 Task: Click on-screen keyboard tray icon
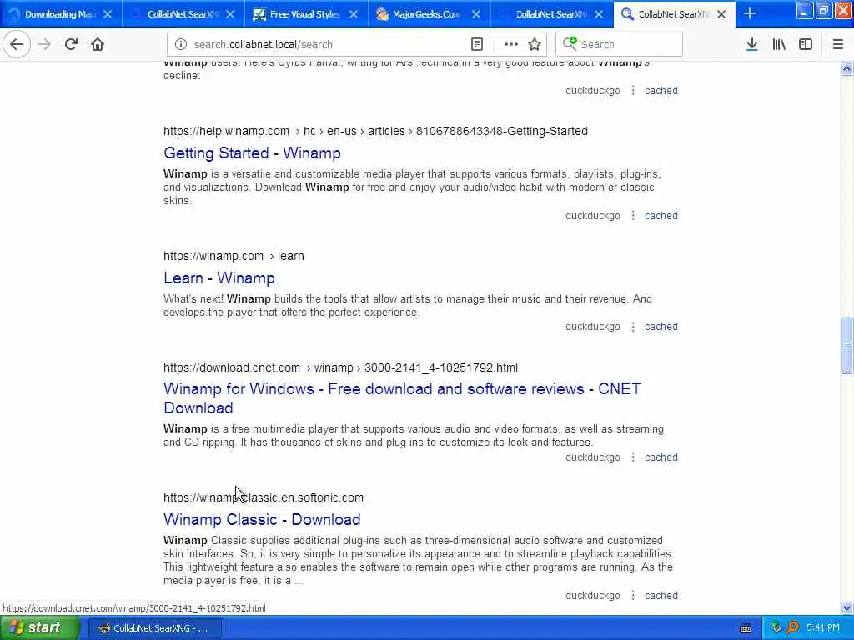(746, 628)
